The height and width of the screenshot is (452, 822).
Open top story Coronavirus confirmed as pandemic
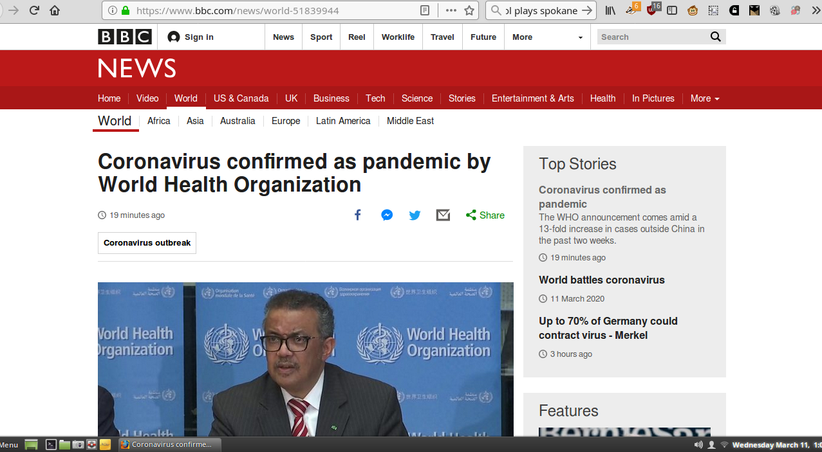click(x=602, y=197)
